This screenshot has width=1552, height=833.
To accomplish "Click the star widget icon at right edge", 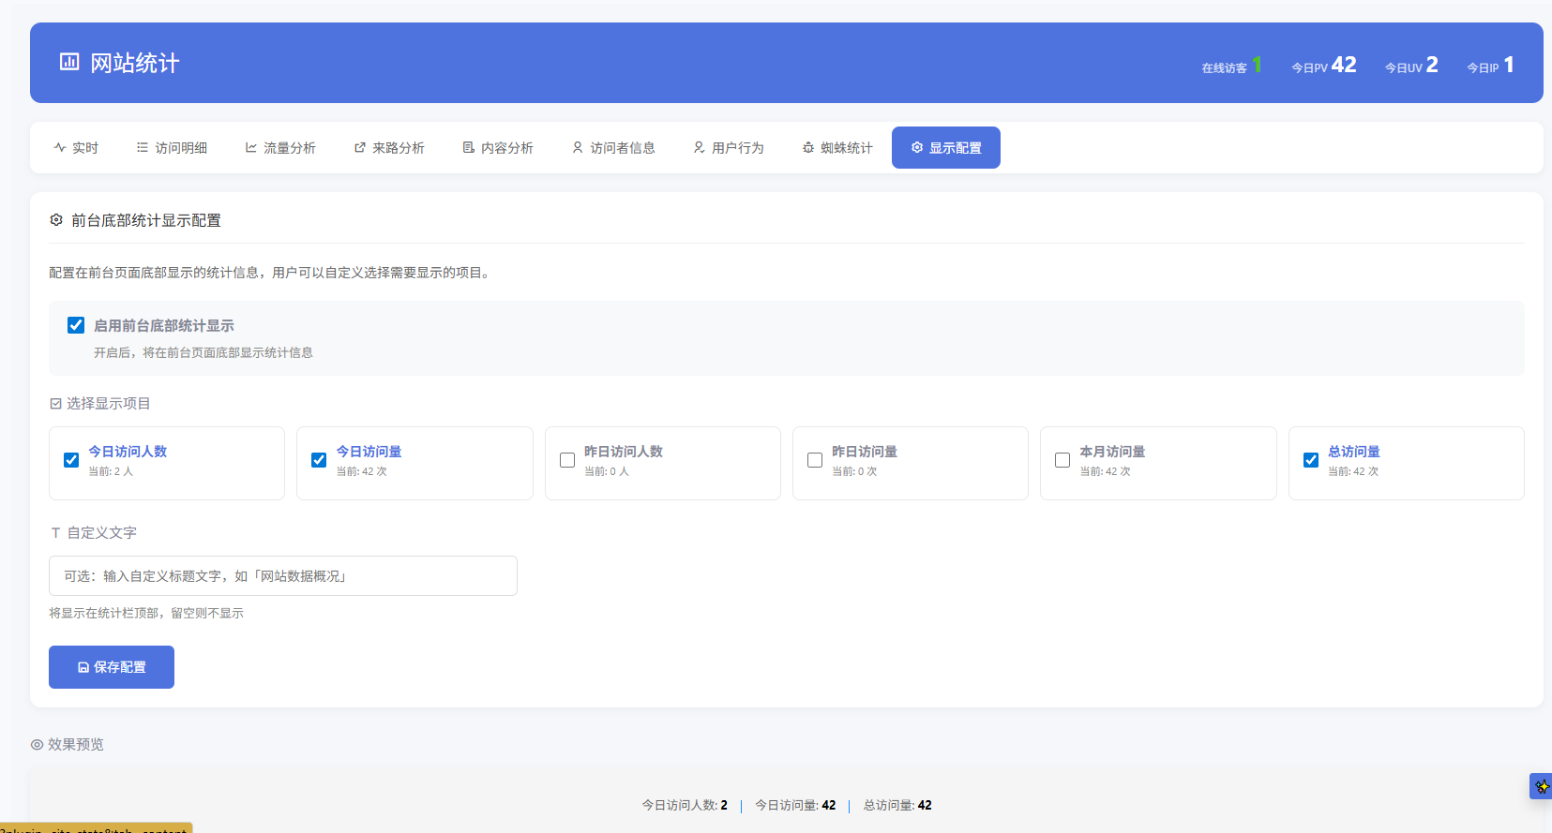I will click(x=1542, y=786).
